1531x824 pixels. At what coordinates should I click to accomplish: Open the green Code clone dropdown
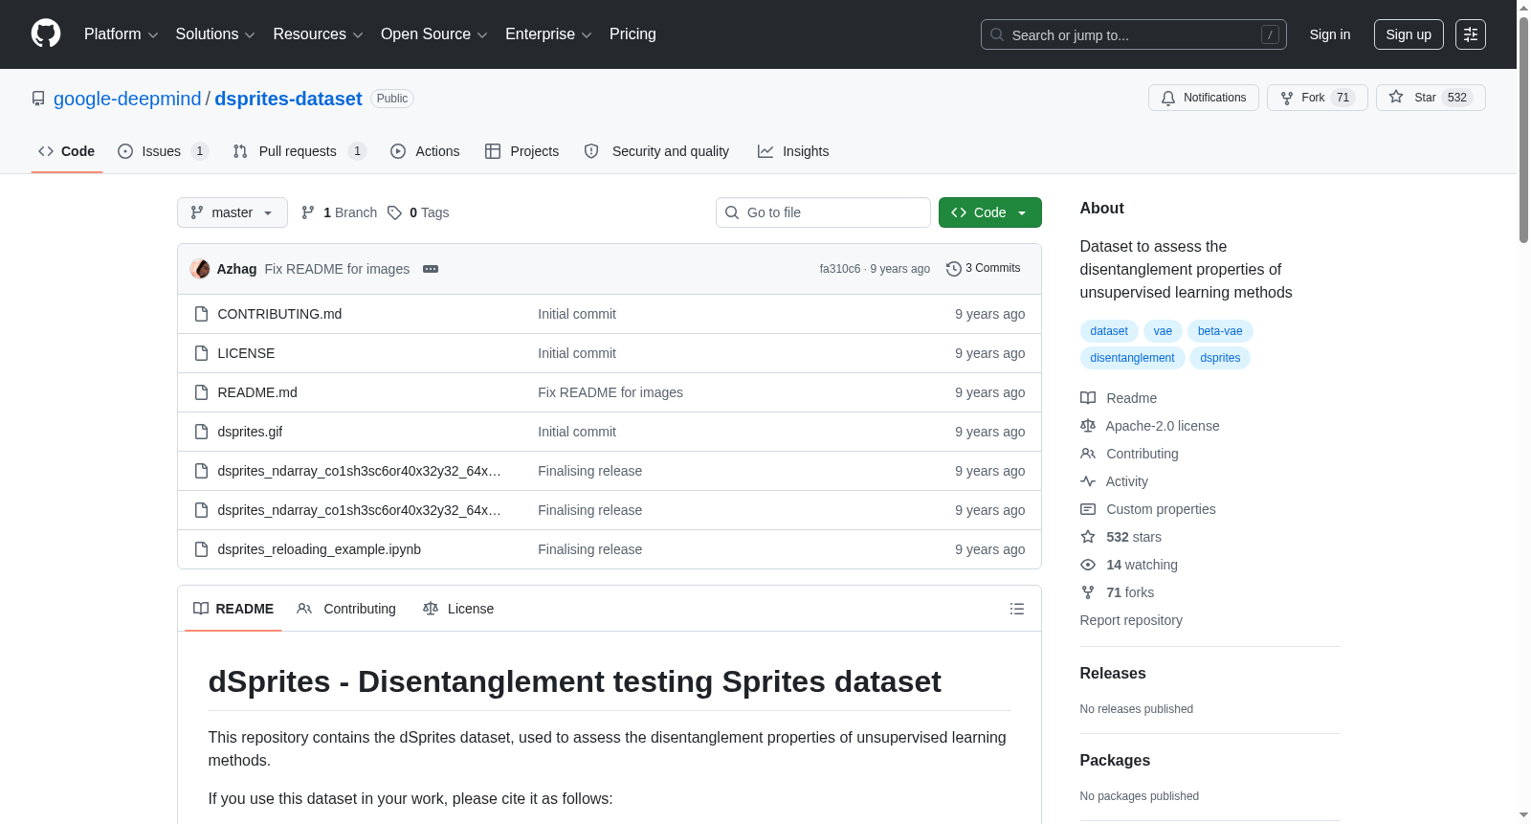point(990,212)
